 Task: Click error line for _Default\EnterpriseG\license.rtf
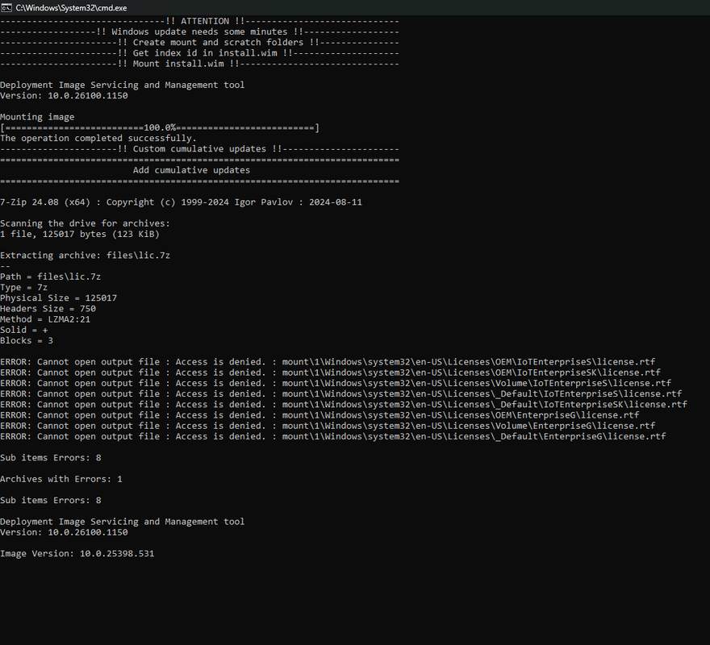333,436
